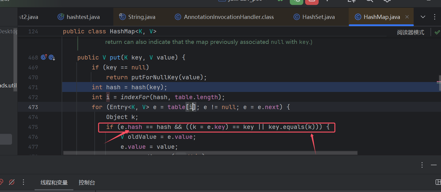Image resolution: width=441 pixels, height=192 pixels.
Task: Click the overridden-by gutter icon on line 468
Action: [52, 57]
